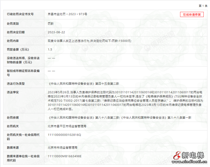Click the penalty amount value 1.5
The image size is (210, 167).
point(50,49)
